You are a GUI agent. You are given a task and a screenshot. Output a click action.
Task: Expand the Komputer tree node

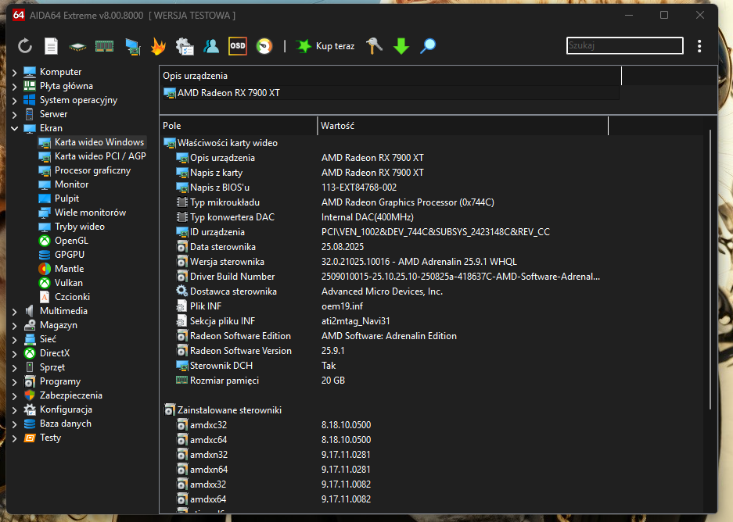(x=15, y=73)
